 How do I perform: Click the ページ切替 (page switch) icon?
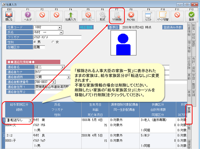tap(163, 15)
